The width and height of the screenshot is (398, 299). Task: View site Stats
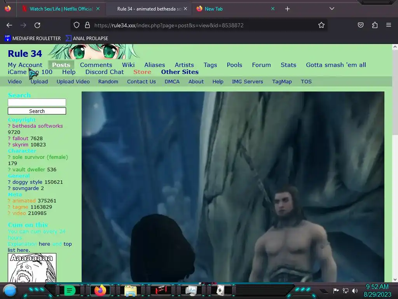288,65
